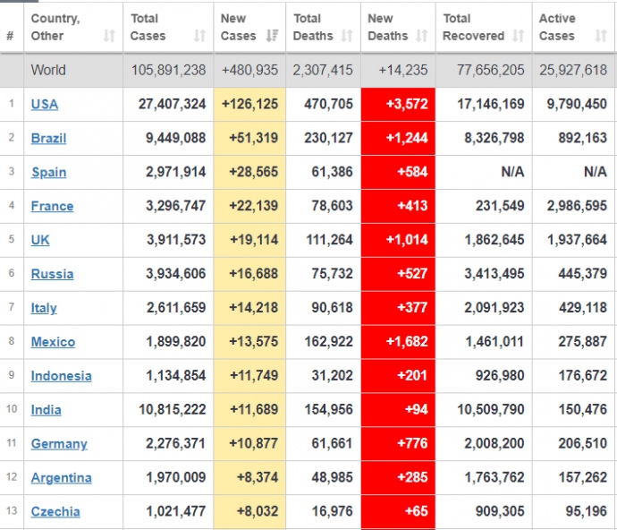This screenshot has height=530, width=617.
Task: Navigate to the Germany link
Action: click(x=59, y=444)
